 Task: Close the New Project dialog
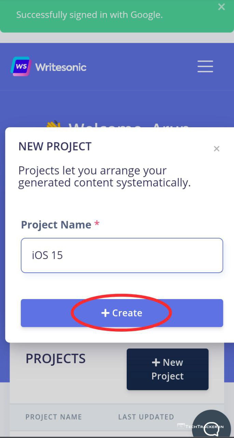click(216, 149)
